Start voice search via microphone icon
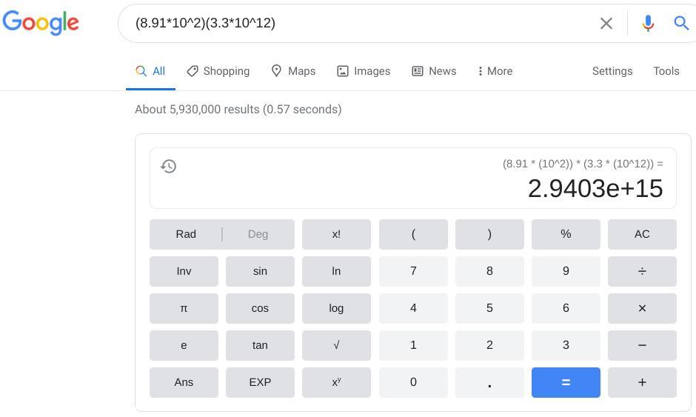The height and width of the screenshot is (417, 696). click(x=648, y=23)
